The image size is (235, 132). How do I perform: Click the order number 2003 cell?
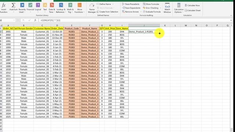pyautogui.click(x=8, y=38)
